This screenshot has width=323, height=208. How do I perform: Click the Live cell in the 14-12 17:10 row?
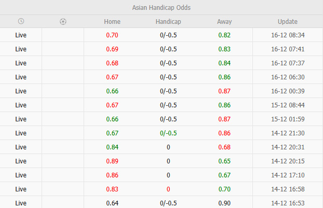click(x=21, y=175)
